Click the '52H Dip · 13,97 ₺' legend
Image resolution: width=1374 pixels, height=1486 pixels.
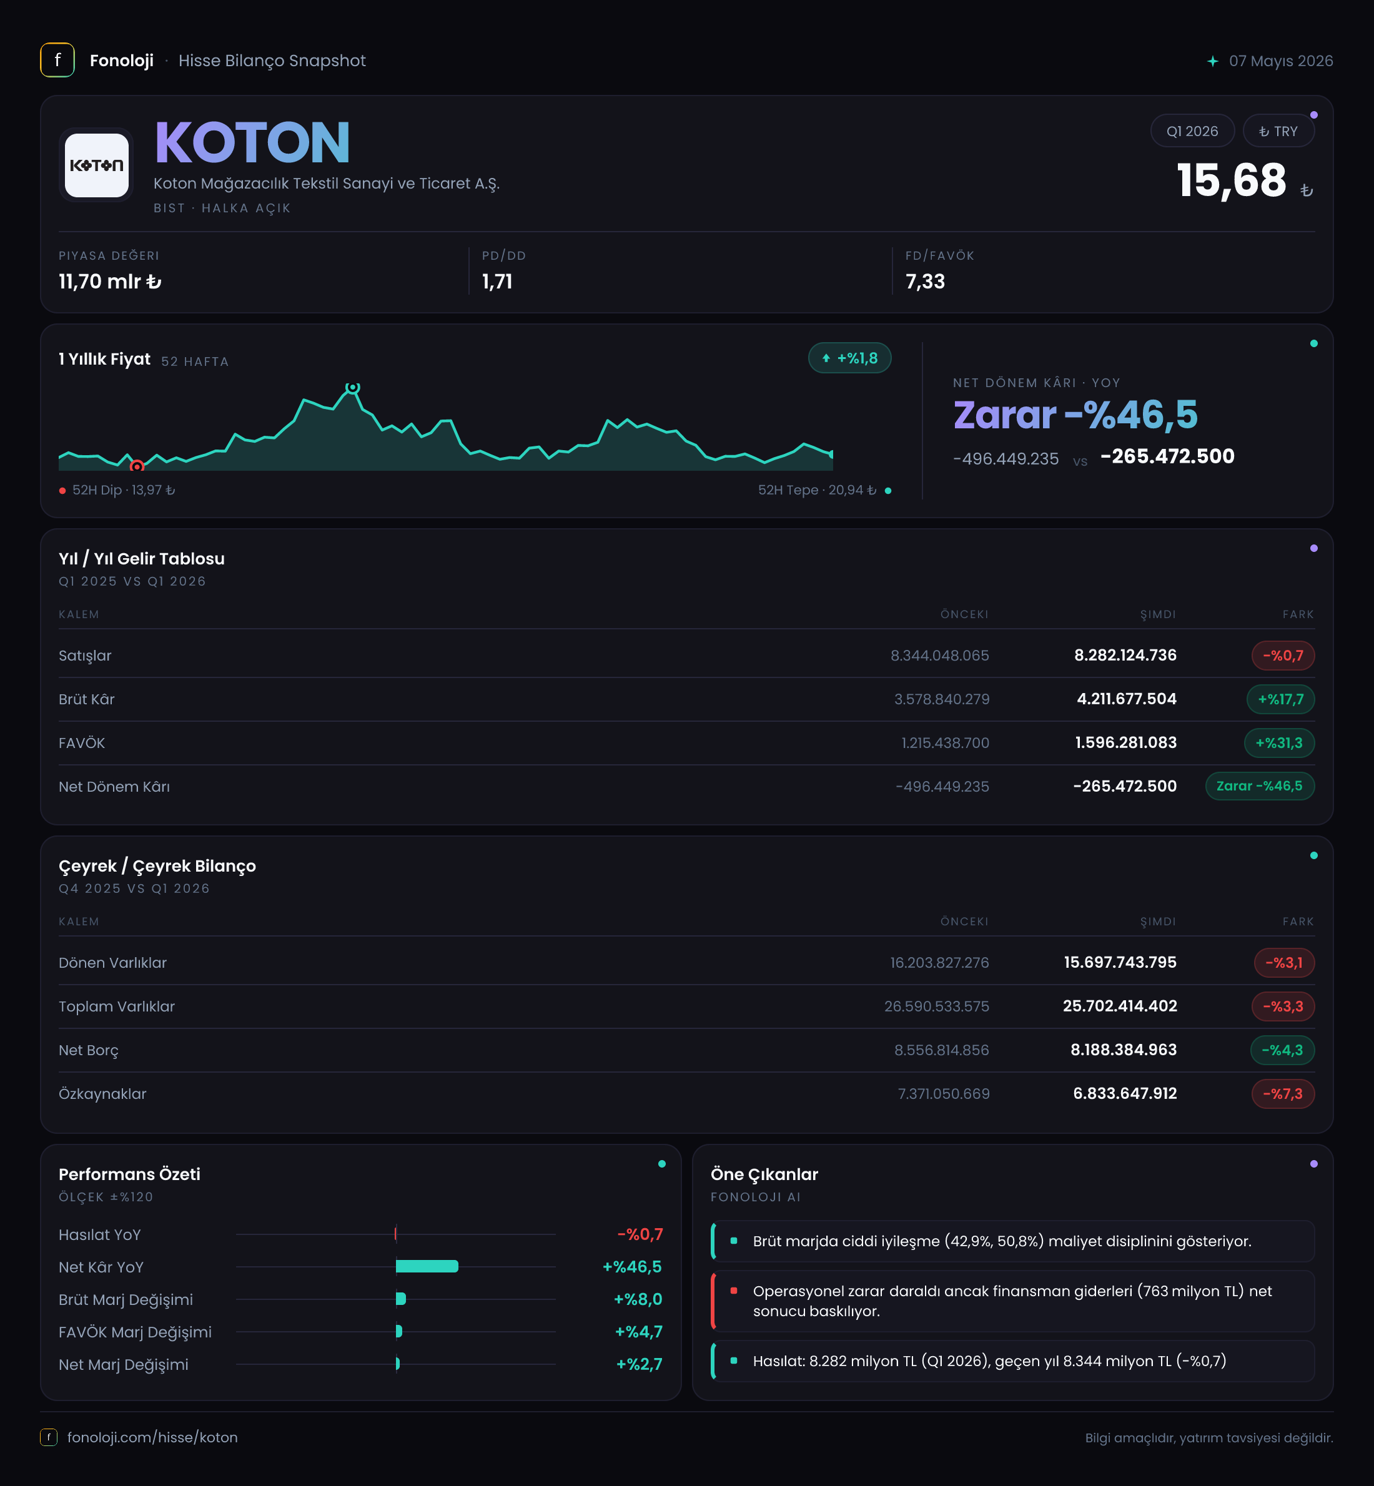coord(118,490)
